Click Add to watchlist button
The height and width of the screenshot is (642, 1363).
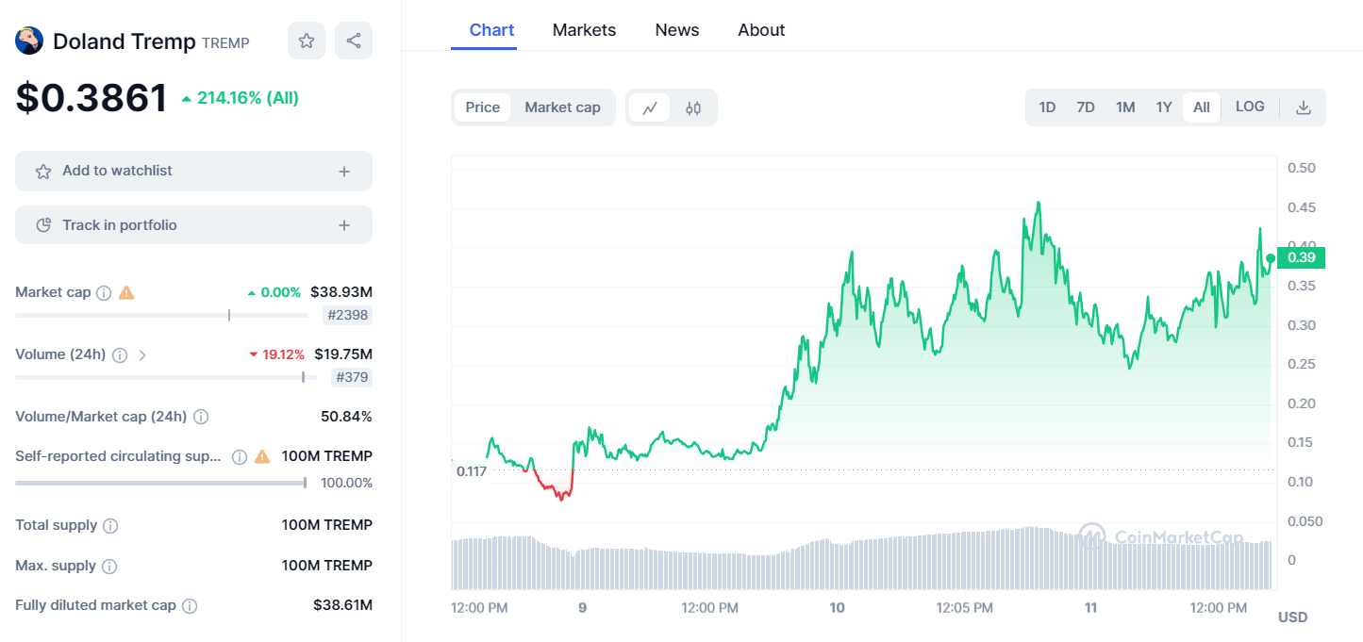coord(193,171)
